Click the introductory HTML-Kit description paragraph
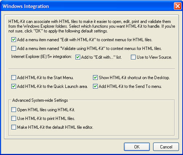 [x=92, y=26]
